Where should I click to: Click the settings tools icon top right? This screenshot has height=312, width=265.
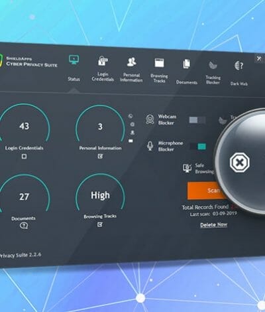click(259, 58)
